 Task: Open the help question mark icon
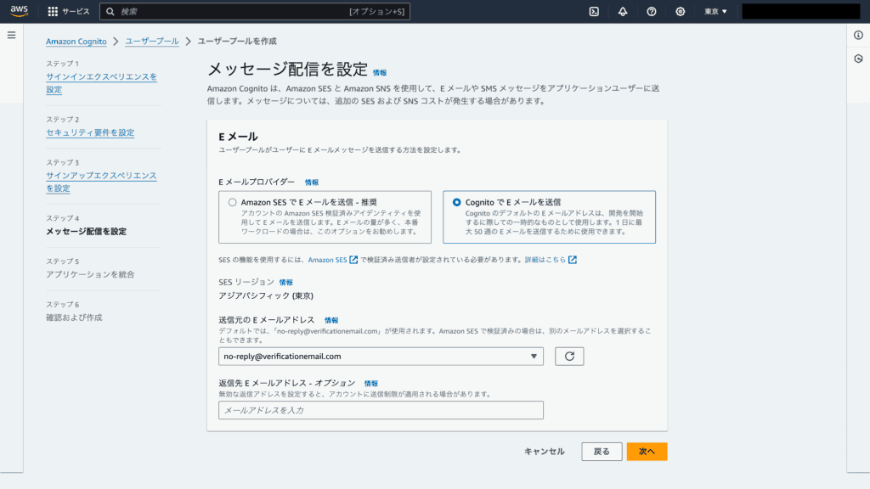[x=652, y=12]
